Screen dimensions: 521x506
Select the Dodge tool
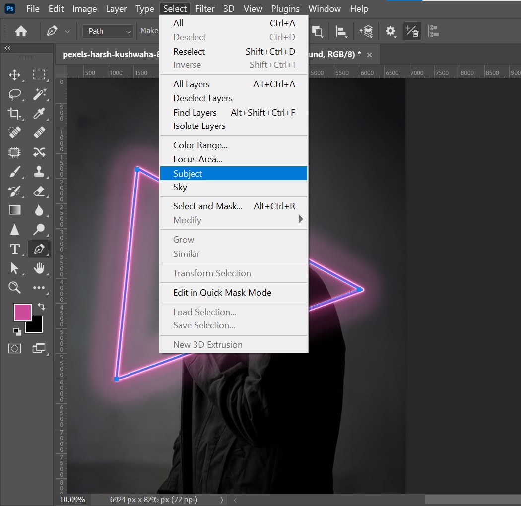pos(39,230)
